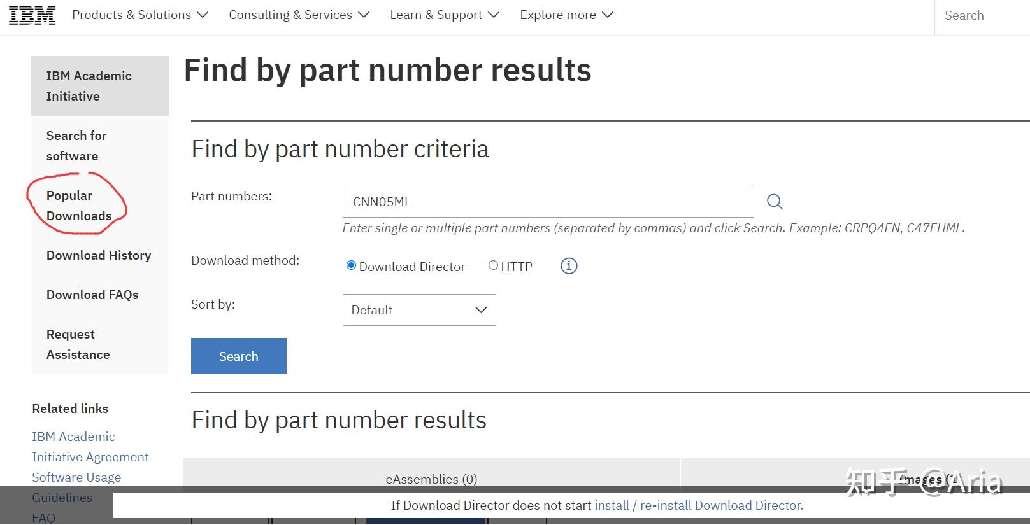Open Search for software link
Viewport: 1030px width, 525px height.
(76, 146)
